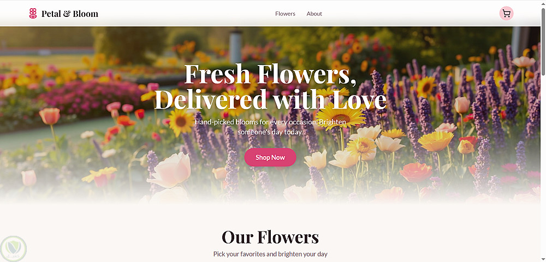
Task: Click the leaf badge watermark icon
Action: tap(14, 248)
